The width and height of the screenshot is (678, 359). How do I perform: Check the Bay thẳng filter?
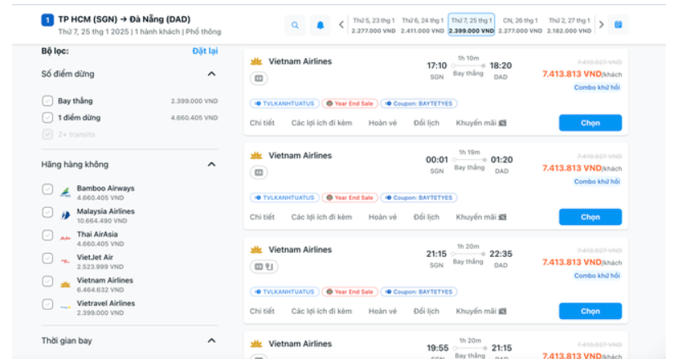click(47, 100)
